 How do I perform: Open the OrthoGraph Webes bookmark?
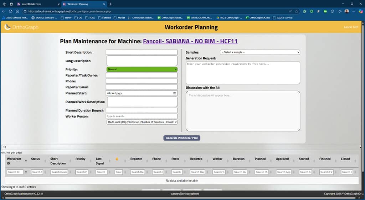pos(141,18)
